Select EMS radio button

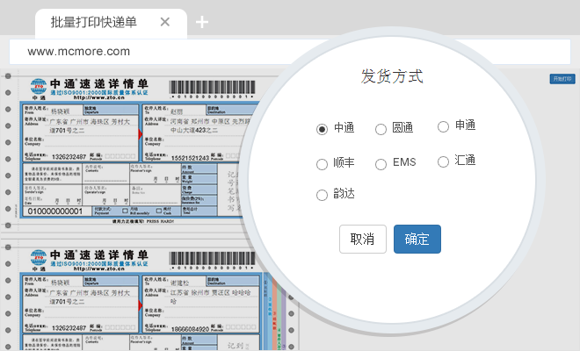point(381,164)
